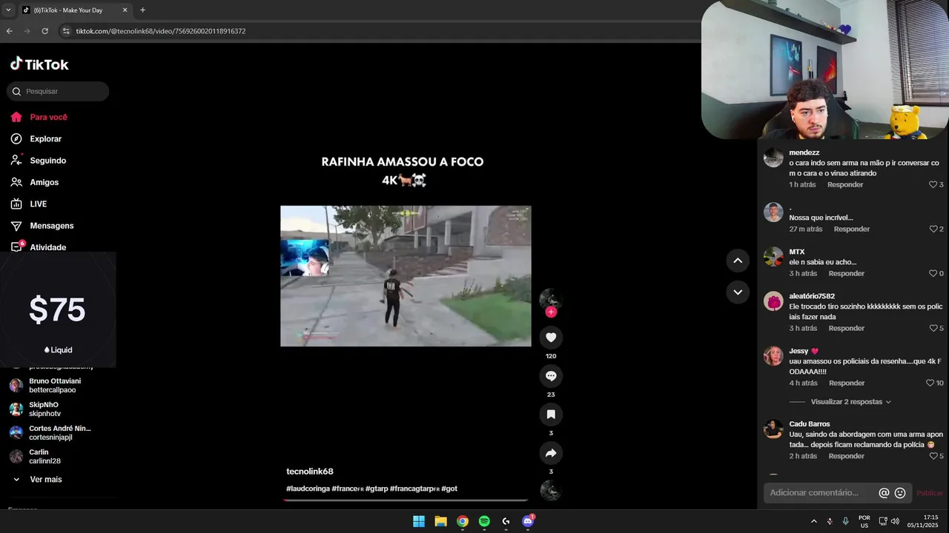Like MTX comment heart
949x533 pixels.
coord(933,273)
